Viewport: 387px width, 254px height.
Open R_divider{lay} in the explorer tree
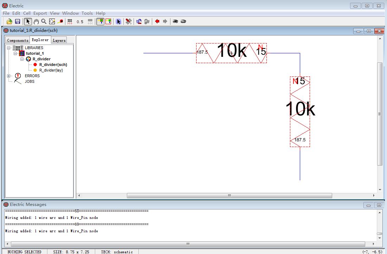[x=51, y=70]
